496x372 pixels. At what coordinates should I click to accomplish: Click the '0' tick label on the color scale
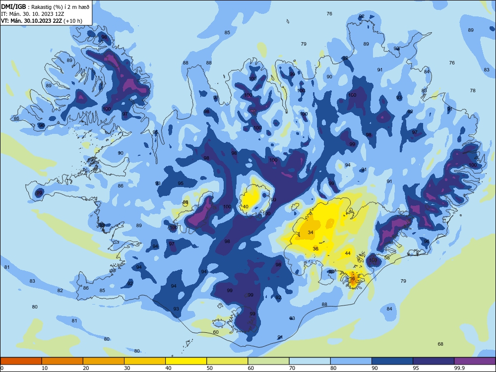(2, 368)
